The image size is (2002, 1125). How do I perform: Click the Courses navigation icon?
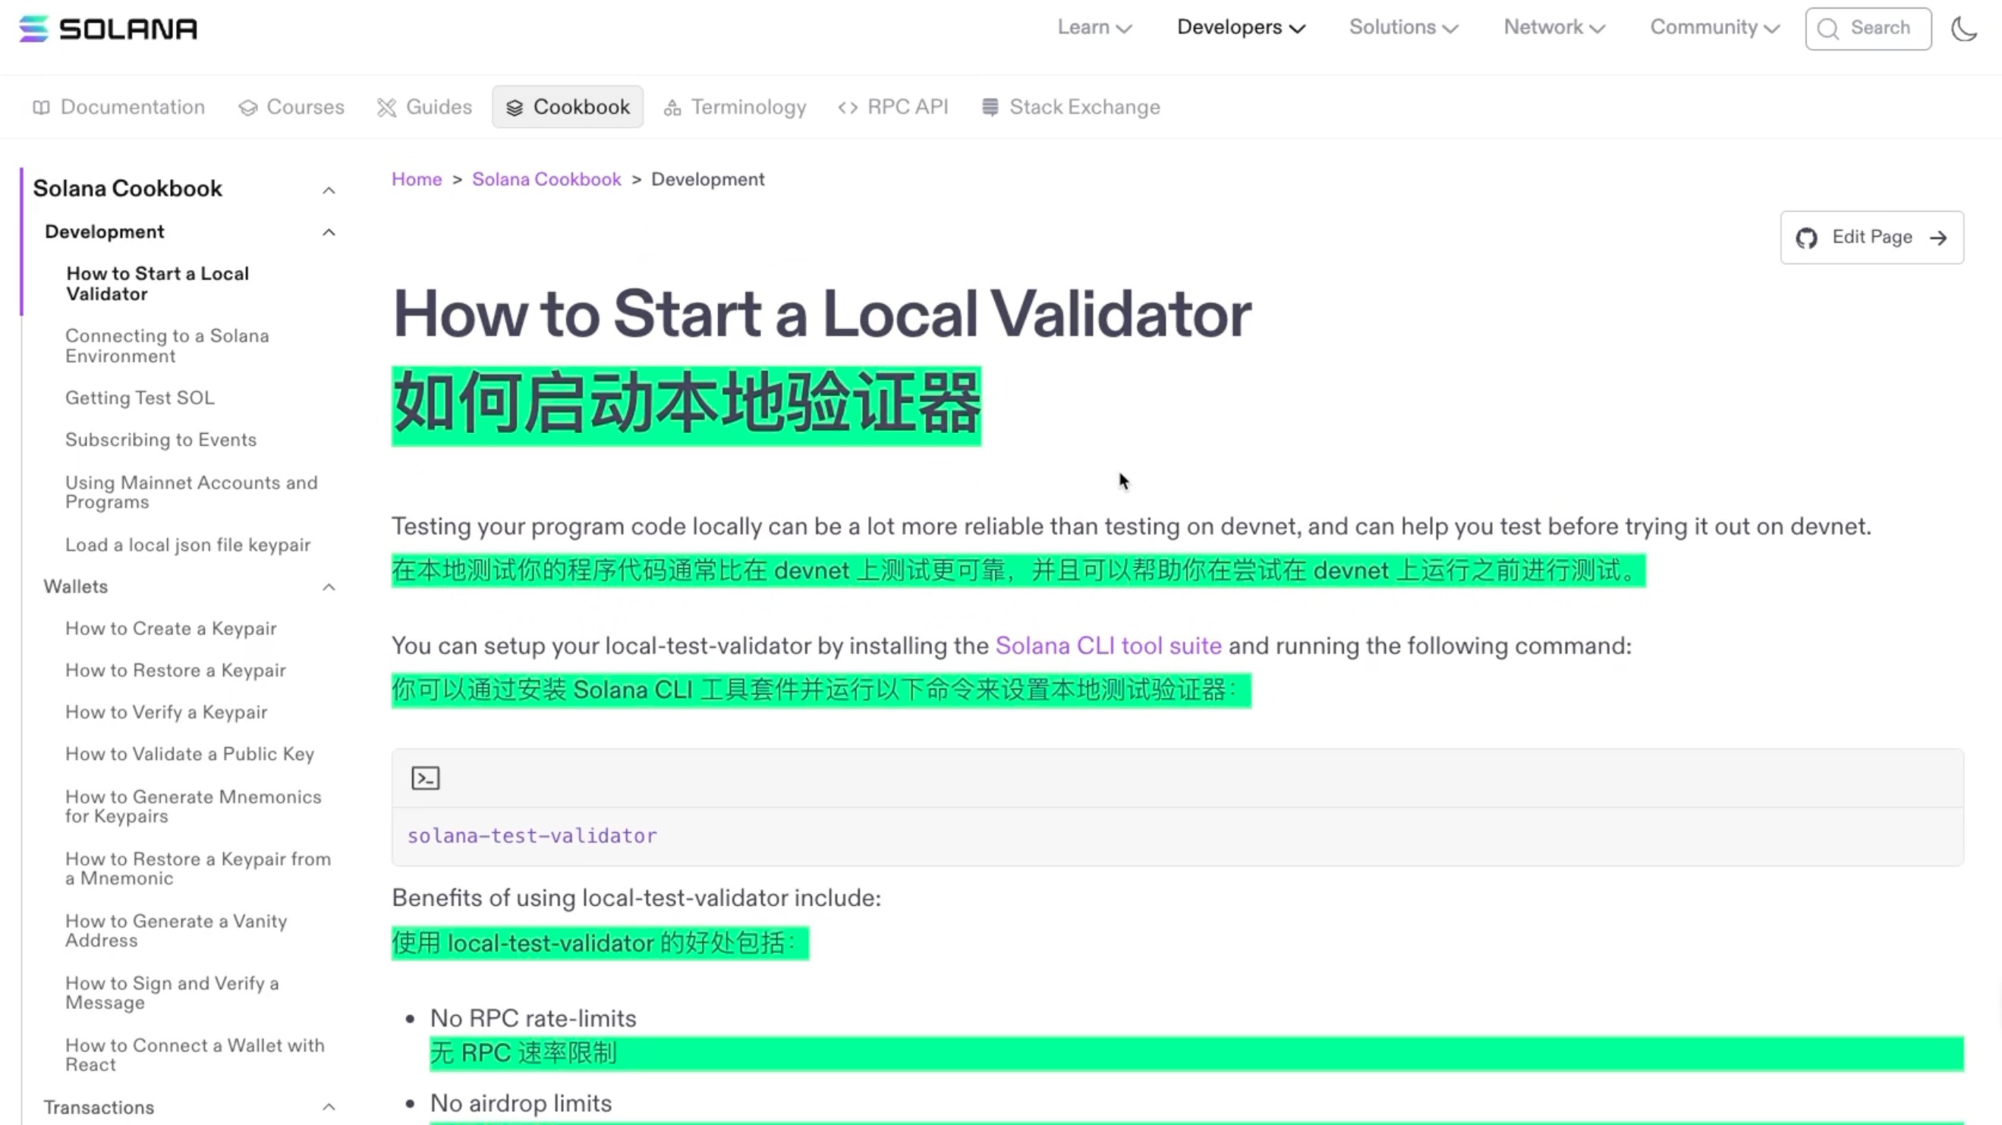click(249, 107)
